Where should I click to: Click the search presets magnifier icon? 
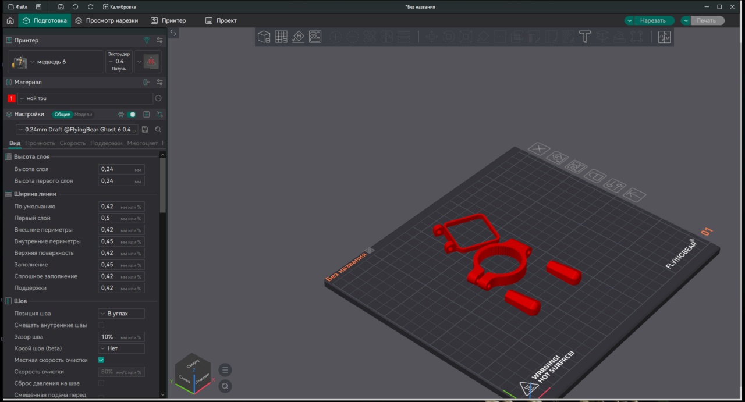(158, 129)
